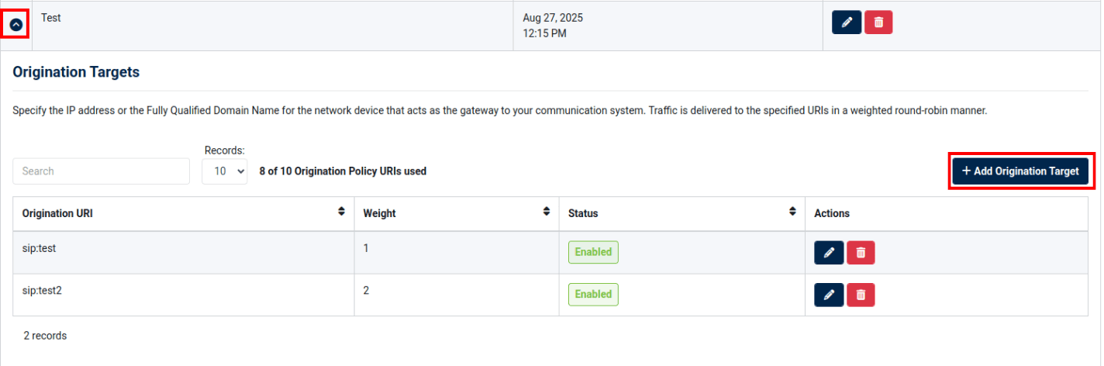
Task: Edit the Test policy pencil icon
Action: [847, 22]
